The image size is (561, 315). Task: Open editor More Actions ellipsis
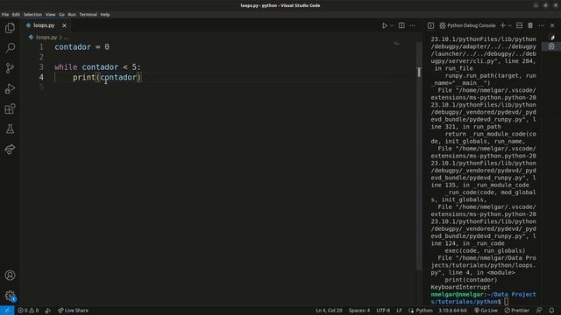(x=413, y=25)
